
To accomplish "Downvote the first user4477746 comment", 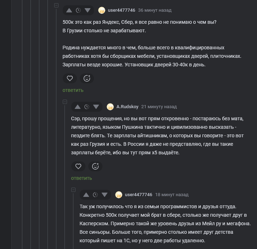I will 88,10.
